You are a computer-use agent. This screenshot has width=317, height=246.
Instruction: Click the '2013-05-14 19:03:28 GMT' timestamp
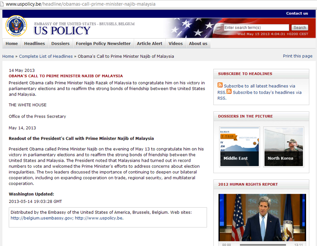point(35,202)
